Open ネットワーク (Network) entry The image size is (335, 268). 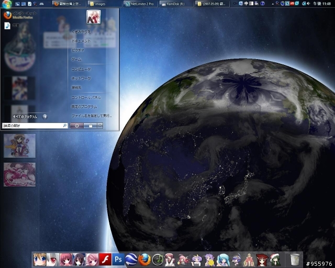point(81,79)
